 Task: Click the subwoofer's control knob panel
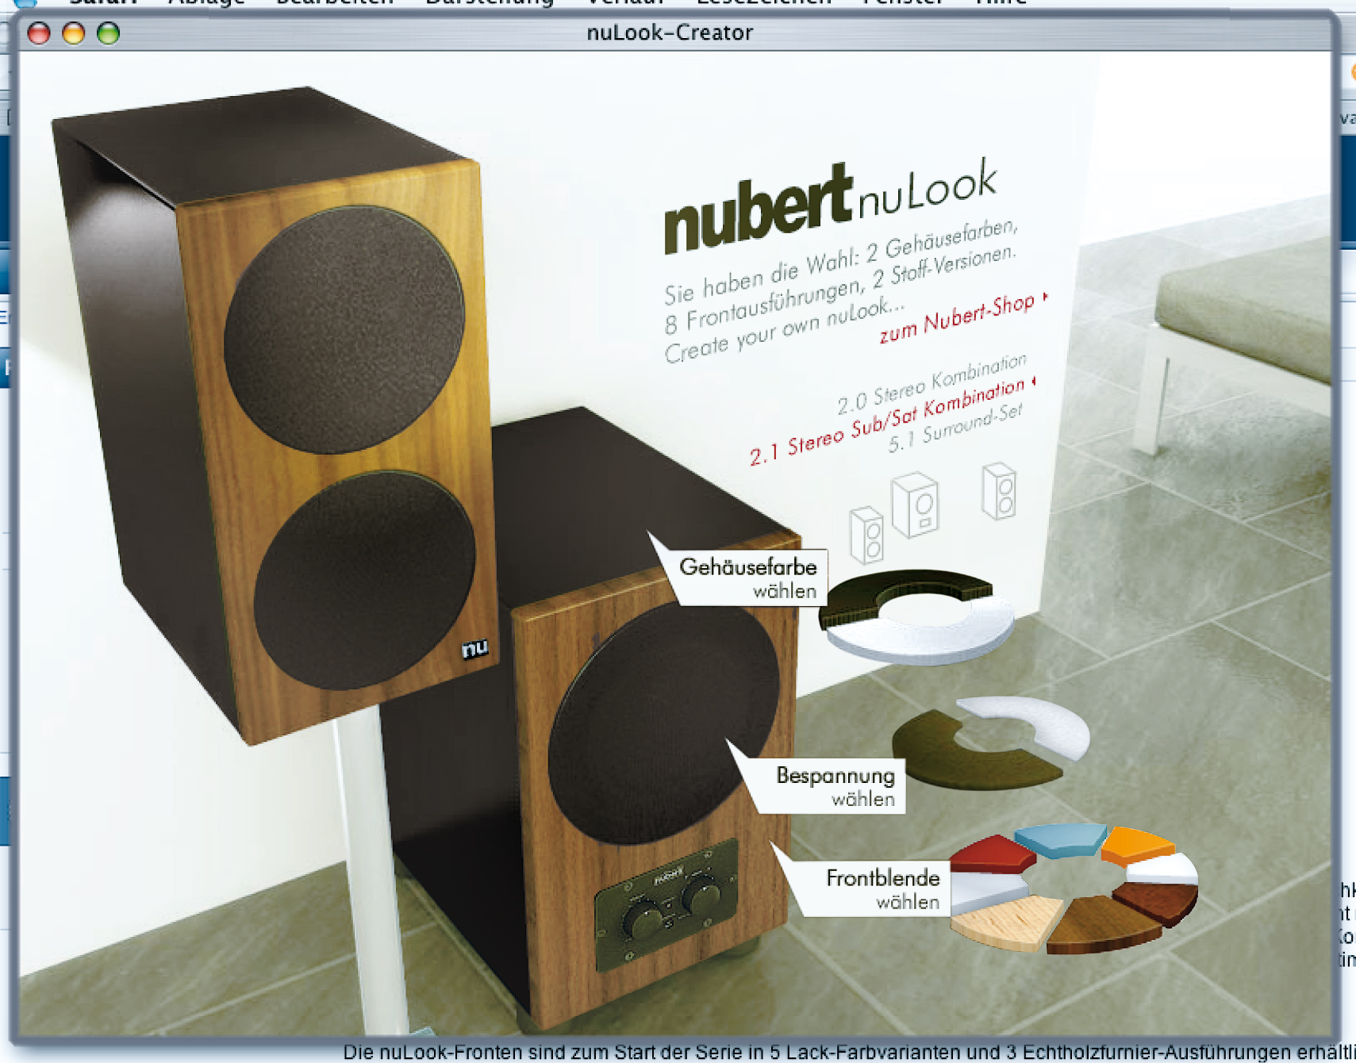[667, 904]
